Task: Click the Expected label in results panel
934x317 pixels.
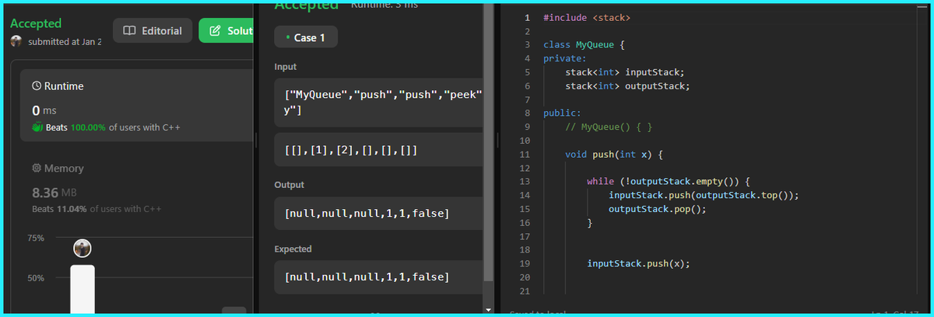Action: 293,249
